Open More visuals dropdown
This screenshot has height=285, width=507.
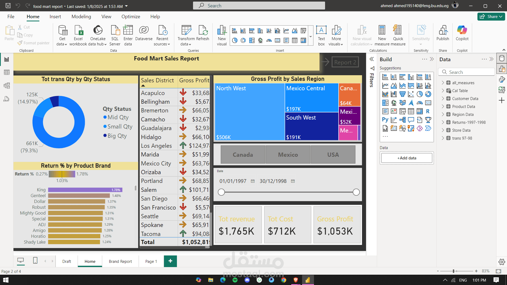336,36
